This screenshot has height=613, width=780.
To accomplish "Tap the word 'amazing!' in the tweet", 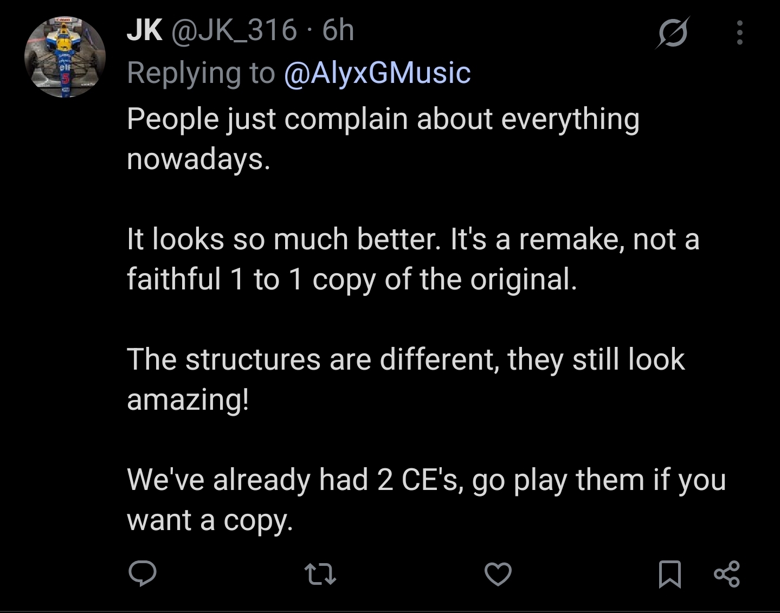I will click(x=188, y=400).
